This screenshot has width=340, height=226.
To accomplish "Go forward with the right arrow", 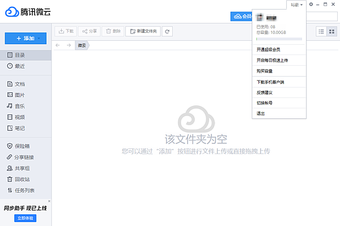I will pyautogui.click(x=69, y=45).
